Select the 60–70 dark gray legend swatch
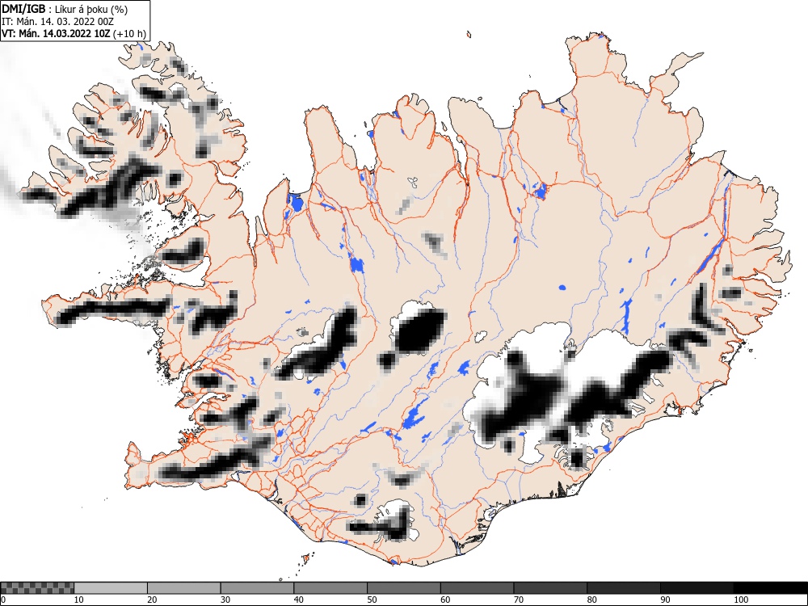The image size is (808, 606). (478, 588)
